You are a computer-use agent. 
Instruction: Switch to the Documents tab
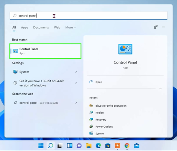pos(41,27)
